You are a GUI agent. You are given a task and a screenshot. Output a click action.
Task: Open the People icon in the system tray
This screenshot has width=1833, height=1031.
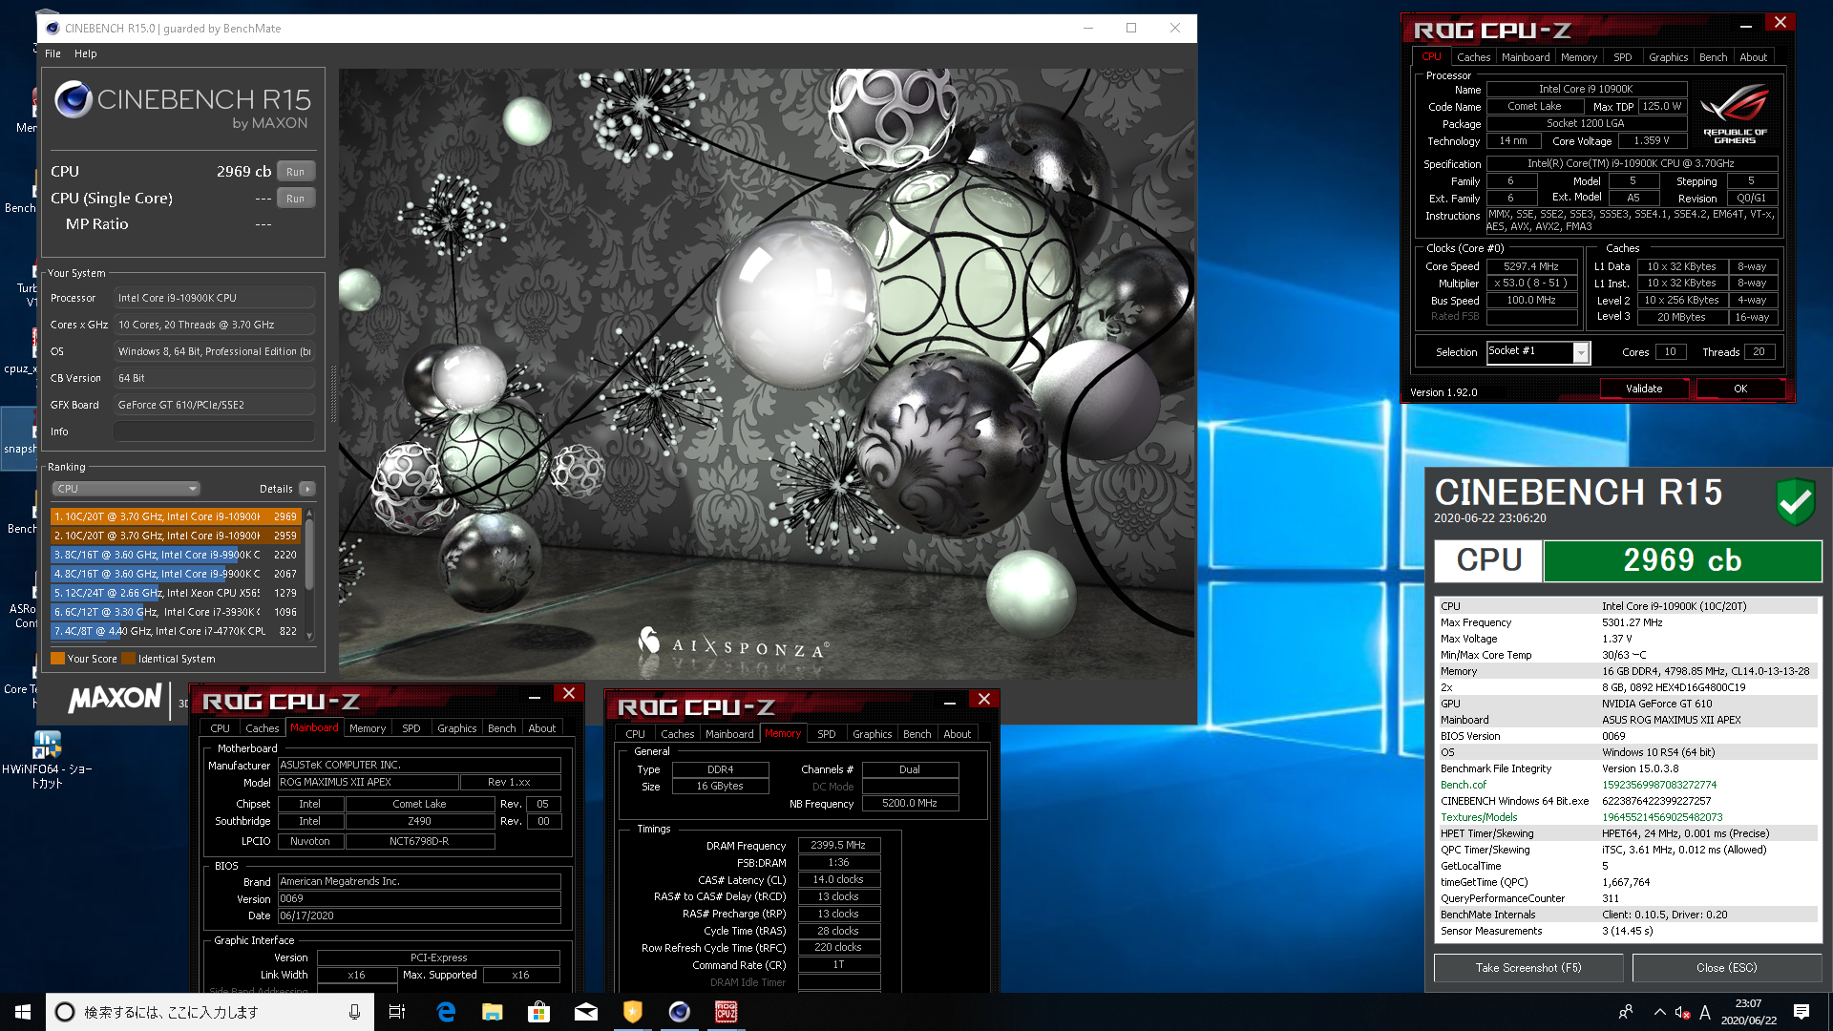click(1626, 1012)
